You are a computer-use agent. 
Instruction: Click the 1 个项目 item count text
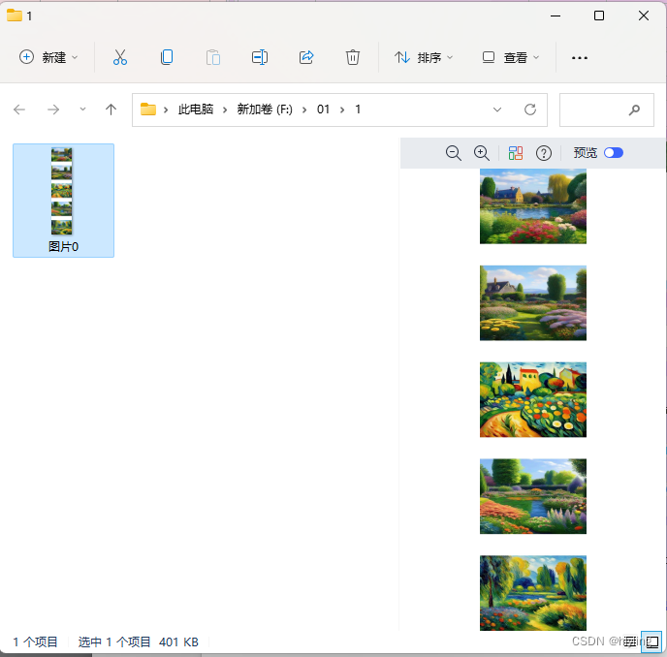click(x=35, y=641)
